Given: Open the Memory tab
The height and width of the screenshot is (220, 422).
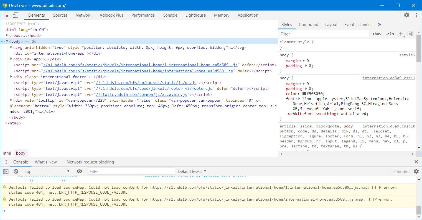Looking at the screenshot, I should tap(222, 15).
